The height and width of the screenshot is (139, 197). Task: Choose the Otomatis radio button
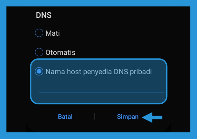(x=39, y=52)
